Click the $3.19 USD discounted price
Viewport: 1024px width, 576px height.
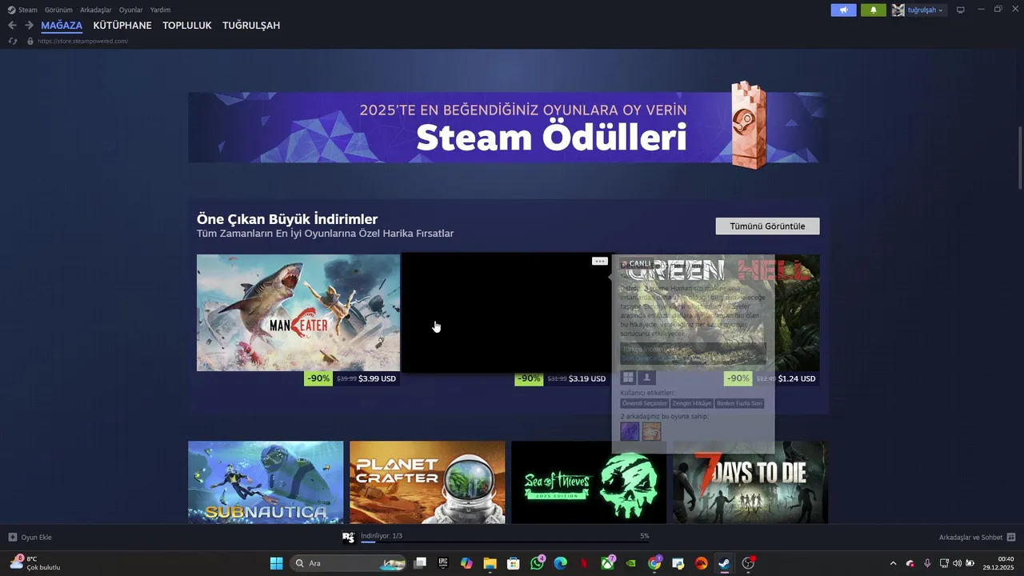coord(587,378)
